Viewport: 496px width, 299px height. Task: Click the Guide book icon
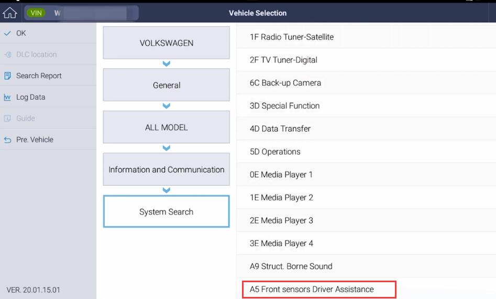7,119
